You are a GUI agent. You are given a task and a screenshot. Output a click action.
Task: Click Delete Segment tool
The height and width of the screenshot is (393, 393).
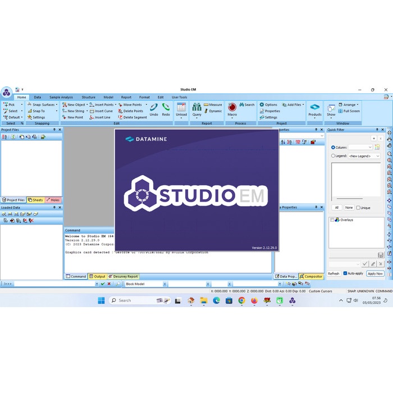pyautogui.click(x=132, y=117)
